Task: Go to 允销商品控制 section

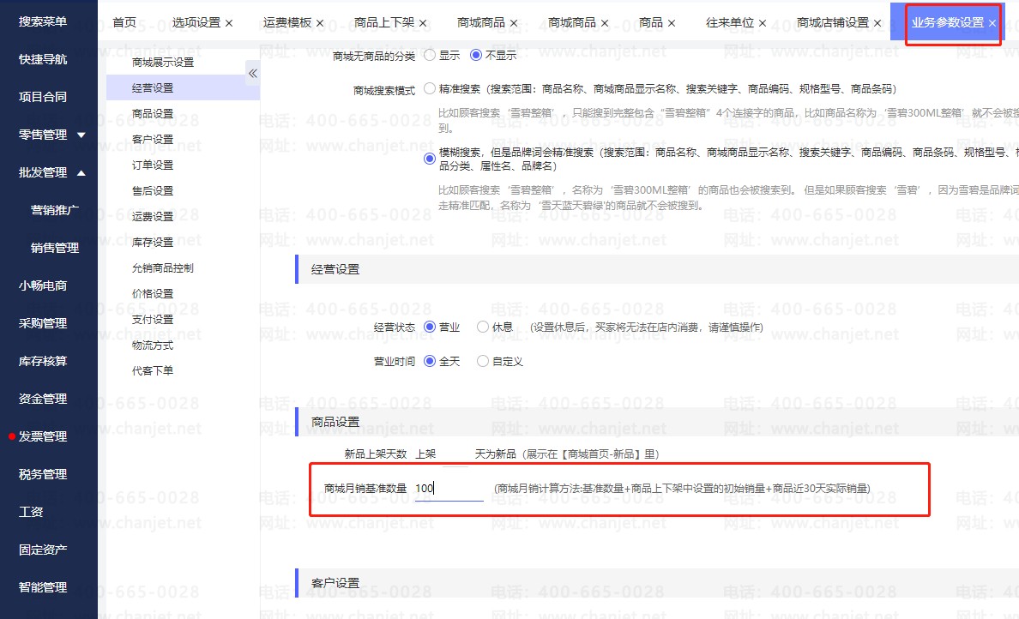Action: (163, 267)
